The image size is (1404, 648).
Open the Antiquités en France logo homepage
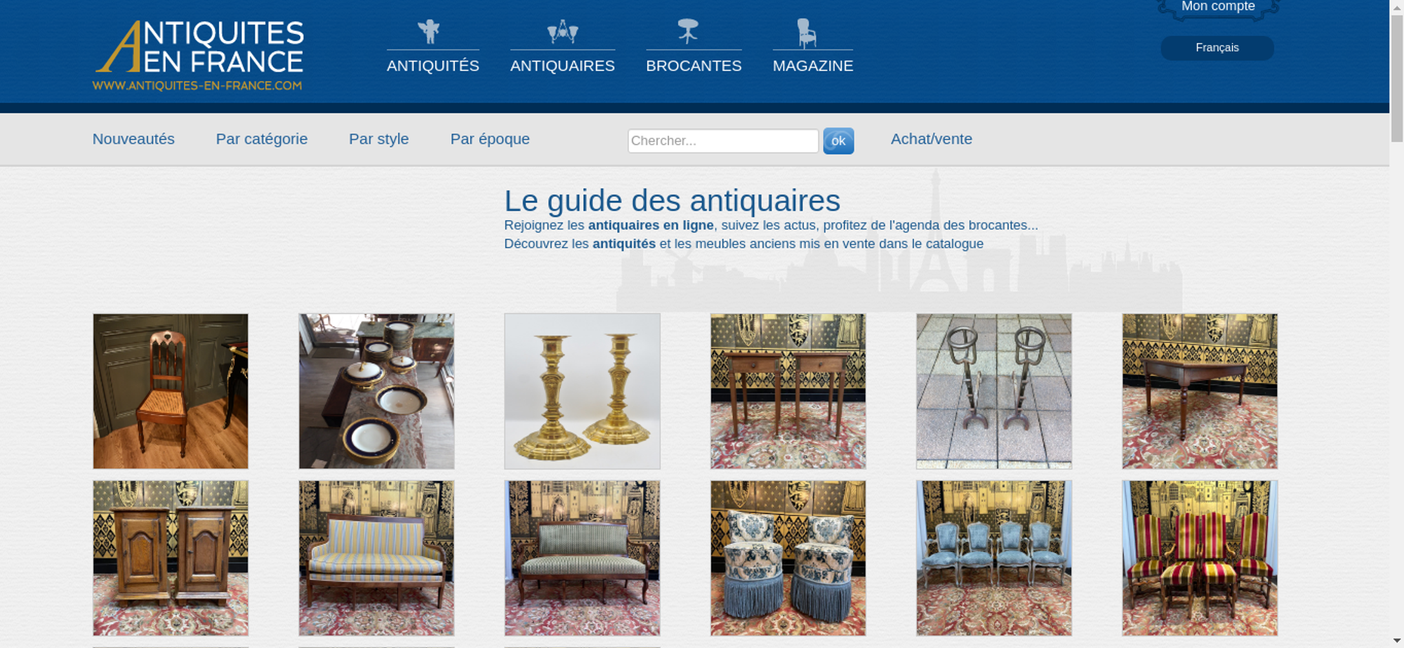[x=199, y=55]
